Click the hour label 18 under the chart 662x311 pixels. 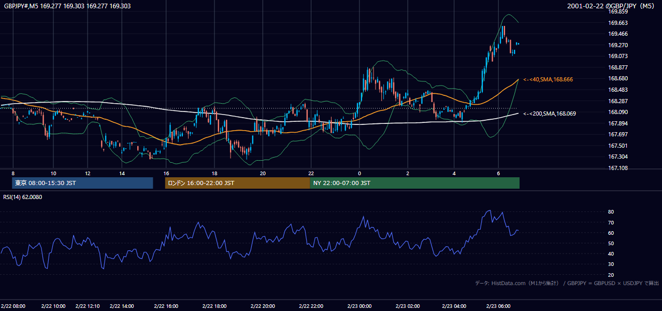click(x=214, y=173)
